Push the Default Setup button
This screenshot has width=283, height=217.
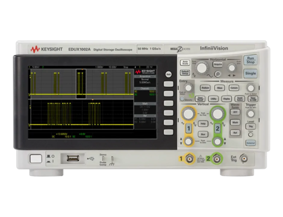pyautogui.click(x=185, y=72)
